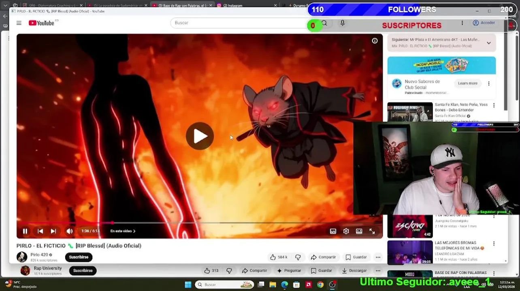Open Google Chrome from the taskbar
This screenshot has height=291, width=520.
[320, 285]
